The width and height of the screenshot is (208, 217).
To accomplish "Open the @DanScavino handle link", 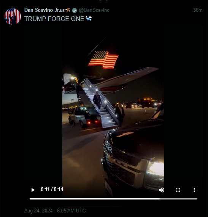I will [94, 10].
